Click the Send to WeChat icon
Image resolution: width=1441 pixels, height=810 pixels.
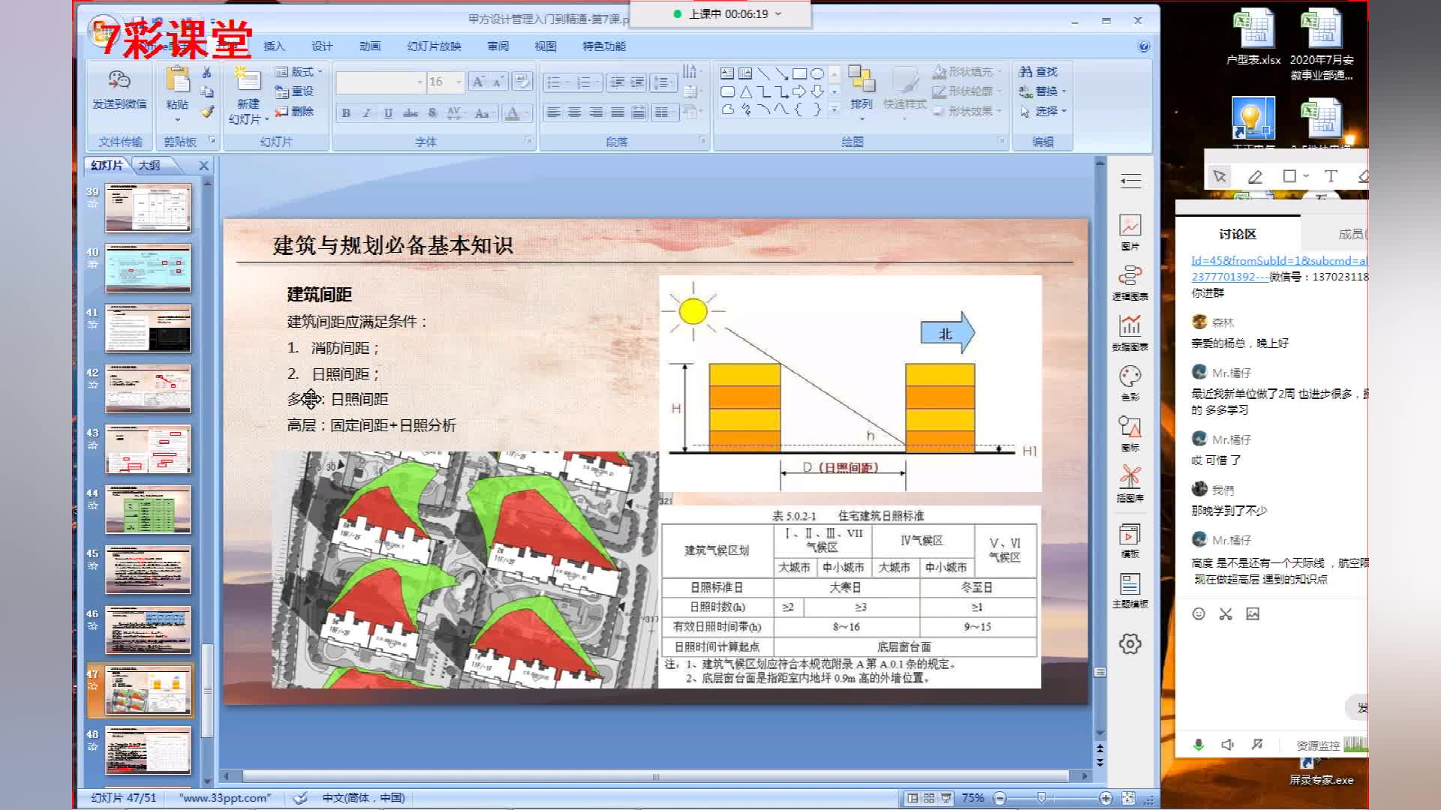tap(119, 81)
